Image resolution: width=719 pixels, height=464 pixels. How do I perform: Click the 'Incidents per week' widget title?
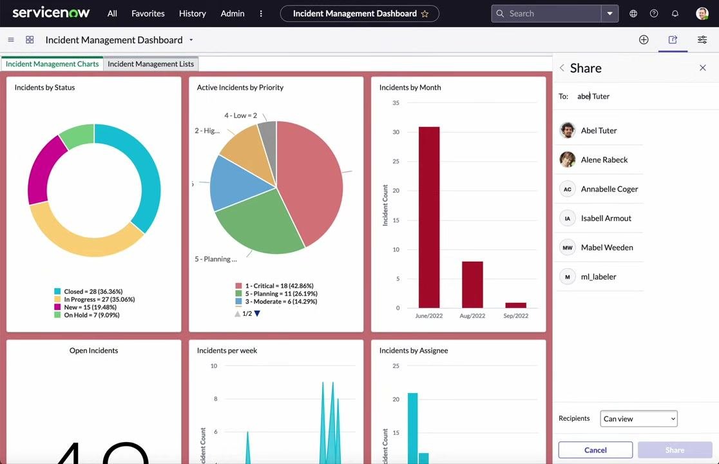227,351
